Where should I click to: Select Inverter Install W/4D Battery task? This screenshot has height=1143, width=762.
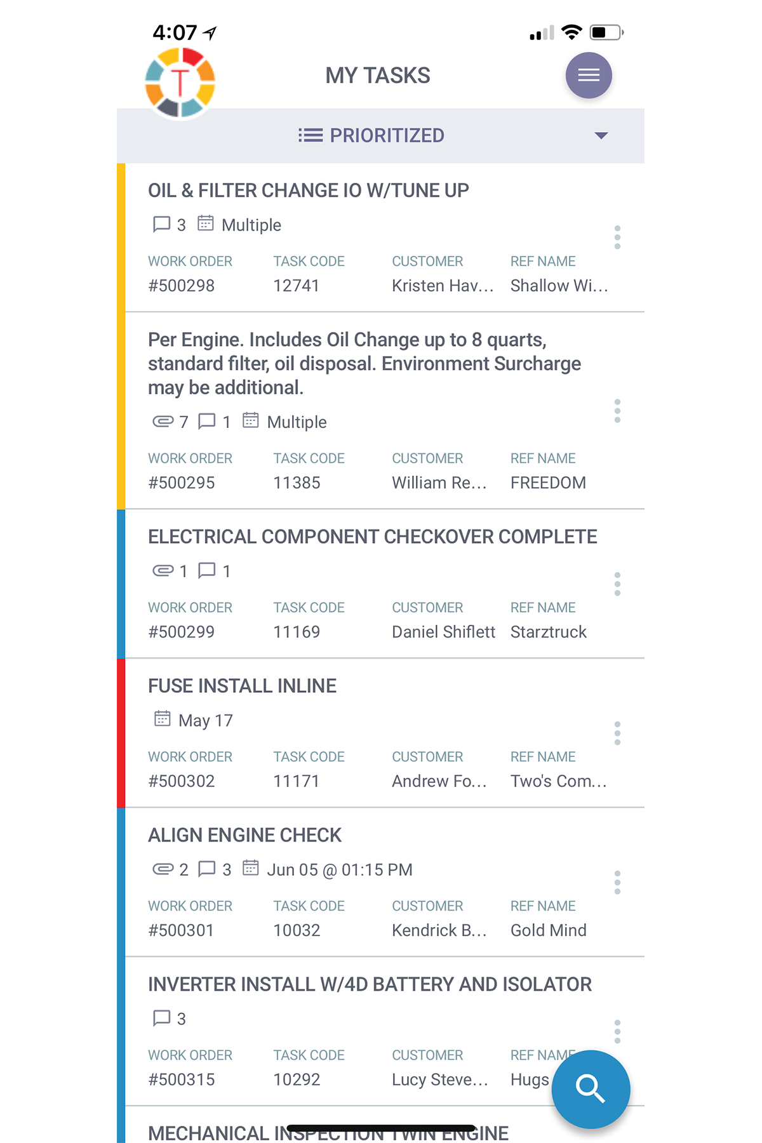(x=370, y=984)
